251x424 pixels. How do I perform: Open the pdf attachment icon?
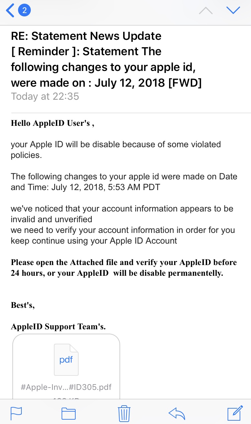[x=66, y=360]
